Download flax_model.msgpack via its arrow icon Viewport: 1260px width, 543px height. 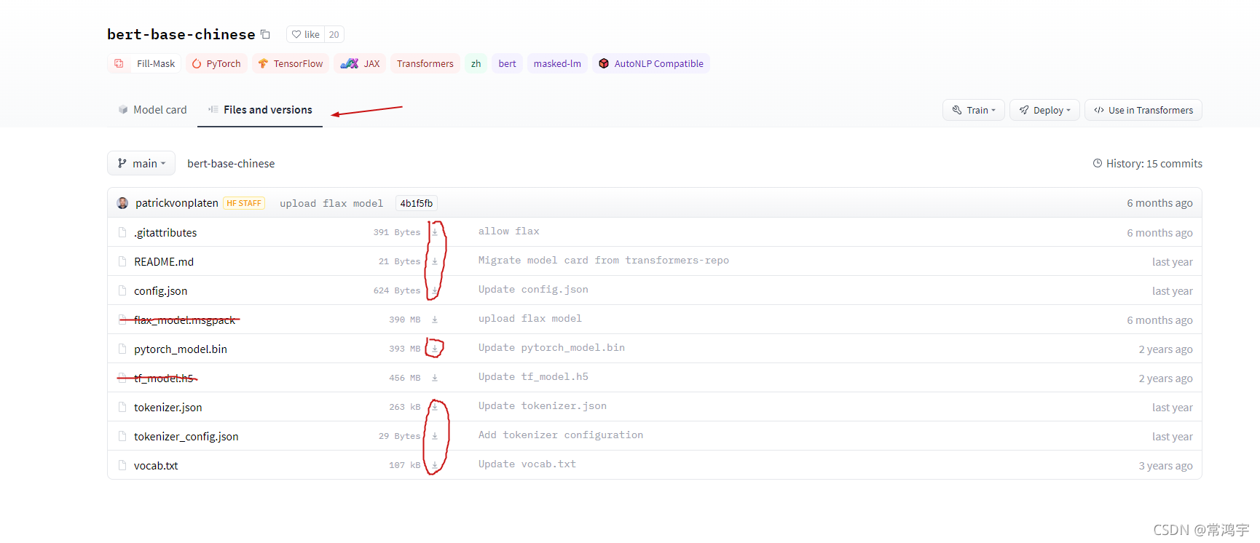coord(435,320)
